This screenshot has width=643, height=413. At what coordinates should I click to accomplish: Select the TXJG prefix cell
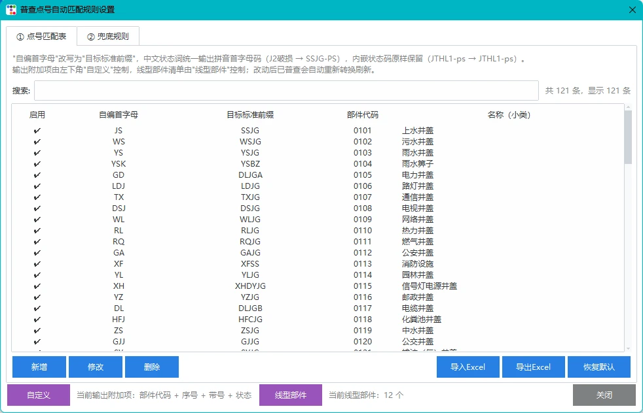click(250, 197)
